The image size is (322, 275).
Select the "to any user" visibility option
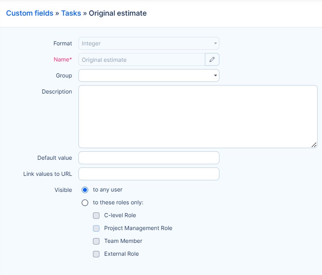point(85,190)
